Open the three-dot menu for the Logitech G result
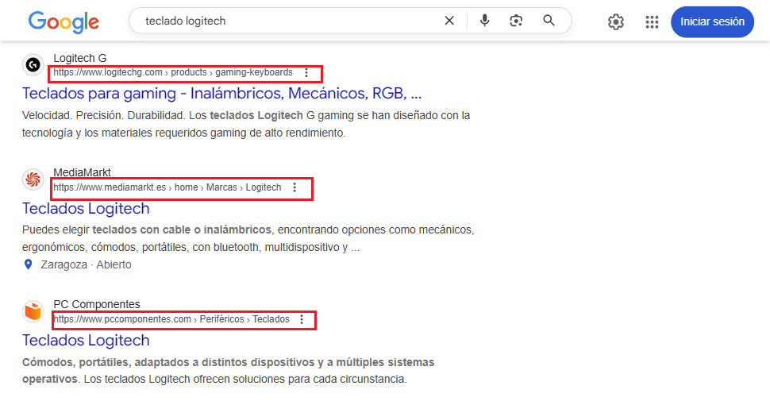Viewport: 770px width, 405px height. (306, 72)
